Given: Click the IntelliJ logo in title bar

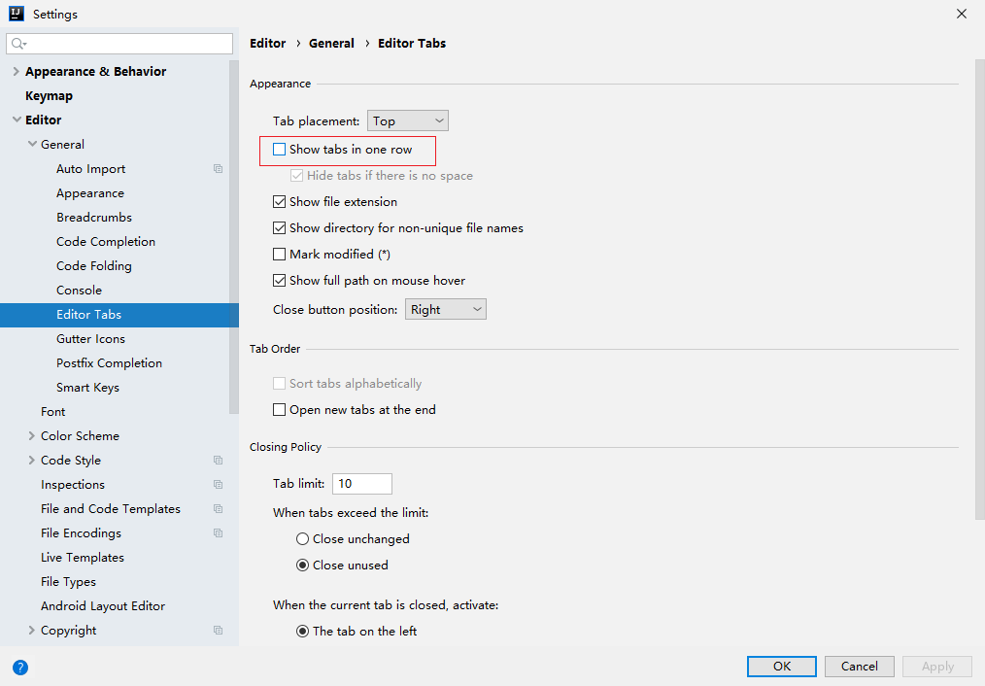Looking at the screenshot, I should click(17, 14).
